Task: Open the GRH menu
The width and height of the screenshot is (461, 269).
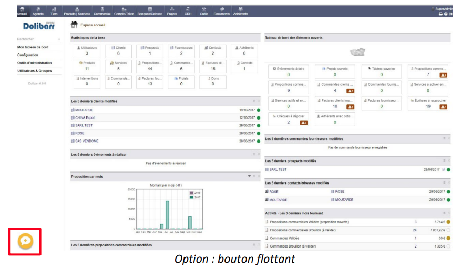Action: (188, 11)
